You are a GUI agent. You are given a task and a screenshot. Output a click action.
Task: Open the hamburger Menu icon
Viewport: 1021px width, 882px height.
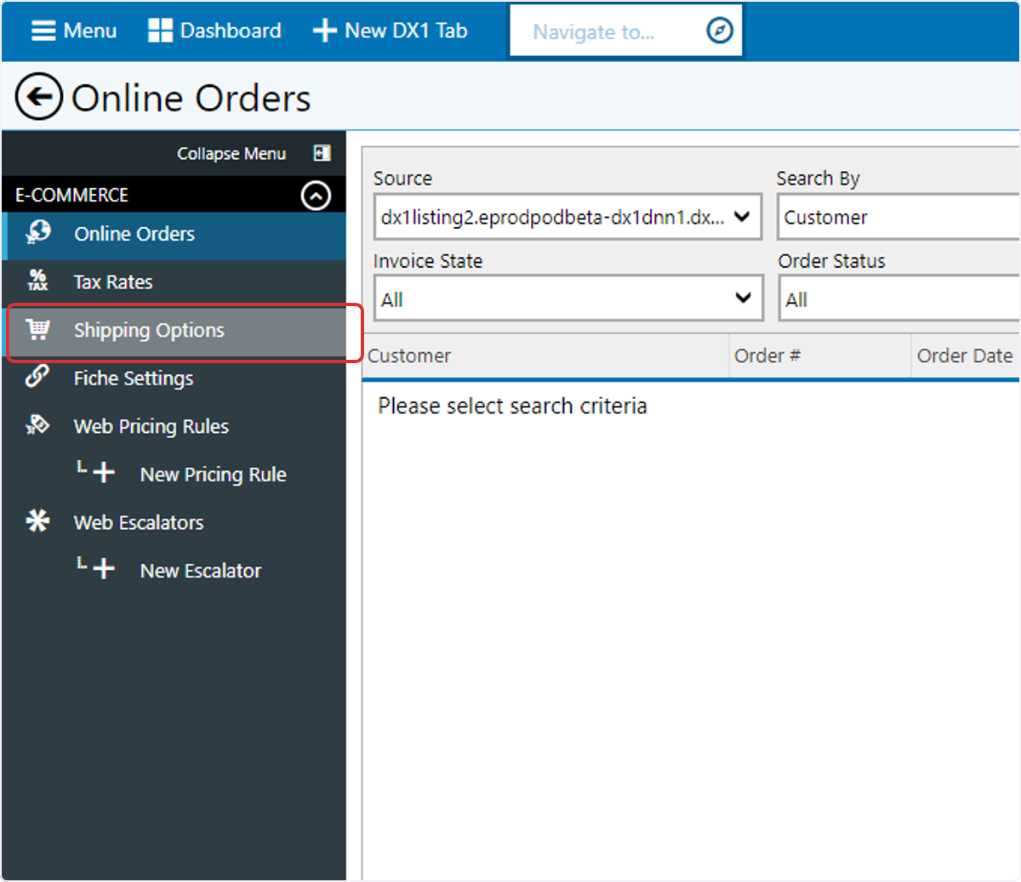pos(43,31)
